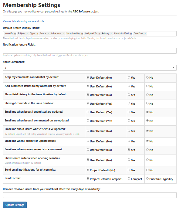
Task: Focus the Notification Ignore Fields input
Action: (90, 51)
